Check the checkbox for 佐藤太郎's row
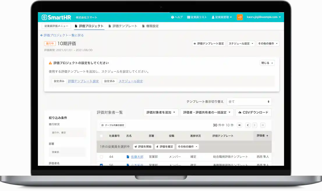 [x=101, y=157]
